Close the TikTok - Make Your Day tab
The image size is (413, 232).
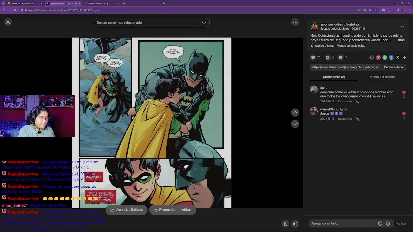coord(118,3)
